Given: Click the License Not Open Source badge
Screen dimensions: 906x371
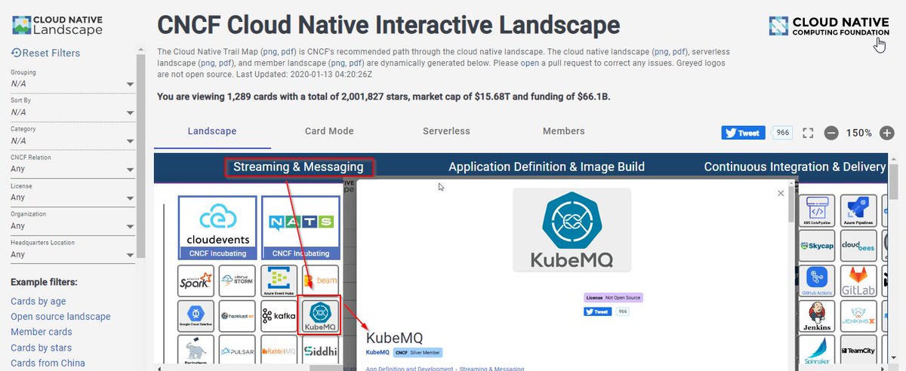Looking at the screenshot, I should (x=613, y=298).
